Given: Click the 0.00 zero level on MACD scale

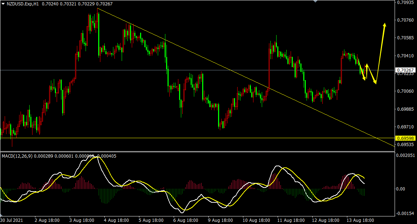Looking at the screenshot, I should tap(403, 189).
